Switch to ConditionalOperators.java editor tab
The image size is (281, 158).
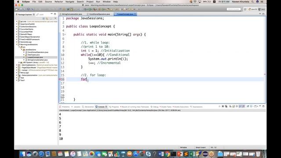(x=98, y=14)
